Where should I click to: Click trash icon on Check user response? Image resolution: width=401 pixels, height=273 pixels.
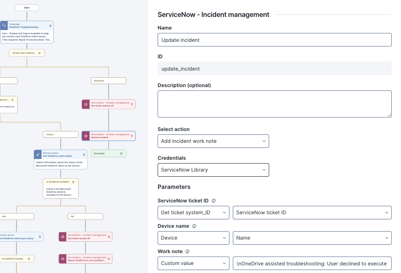click(x=40, y=53)
